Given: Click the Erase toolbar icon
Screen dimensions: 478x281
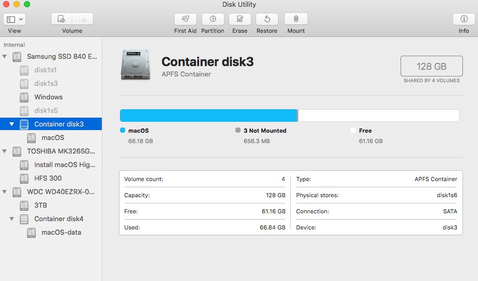Looking at the screenshot, I should pos(240,19).
